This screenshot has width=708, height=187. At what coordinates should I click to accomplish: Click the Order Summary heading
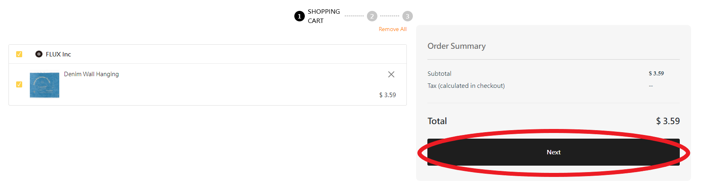click(456, 46)
